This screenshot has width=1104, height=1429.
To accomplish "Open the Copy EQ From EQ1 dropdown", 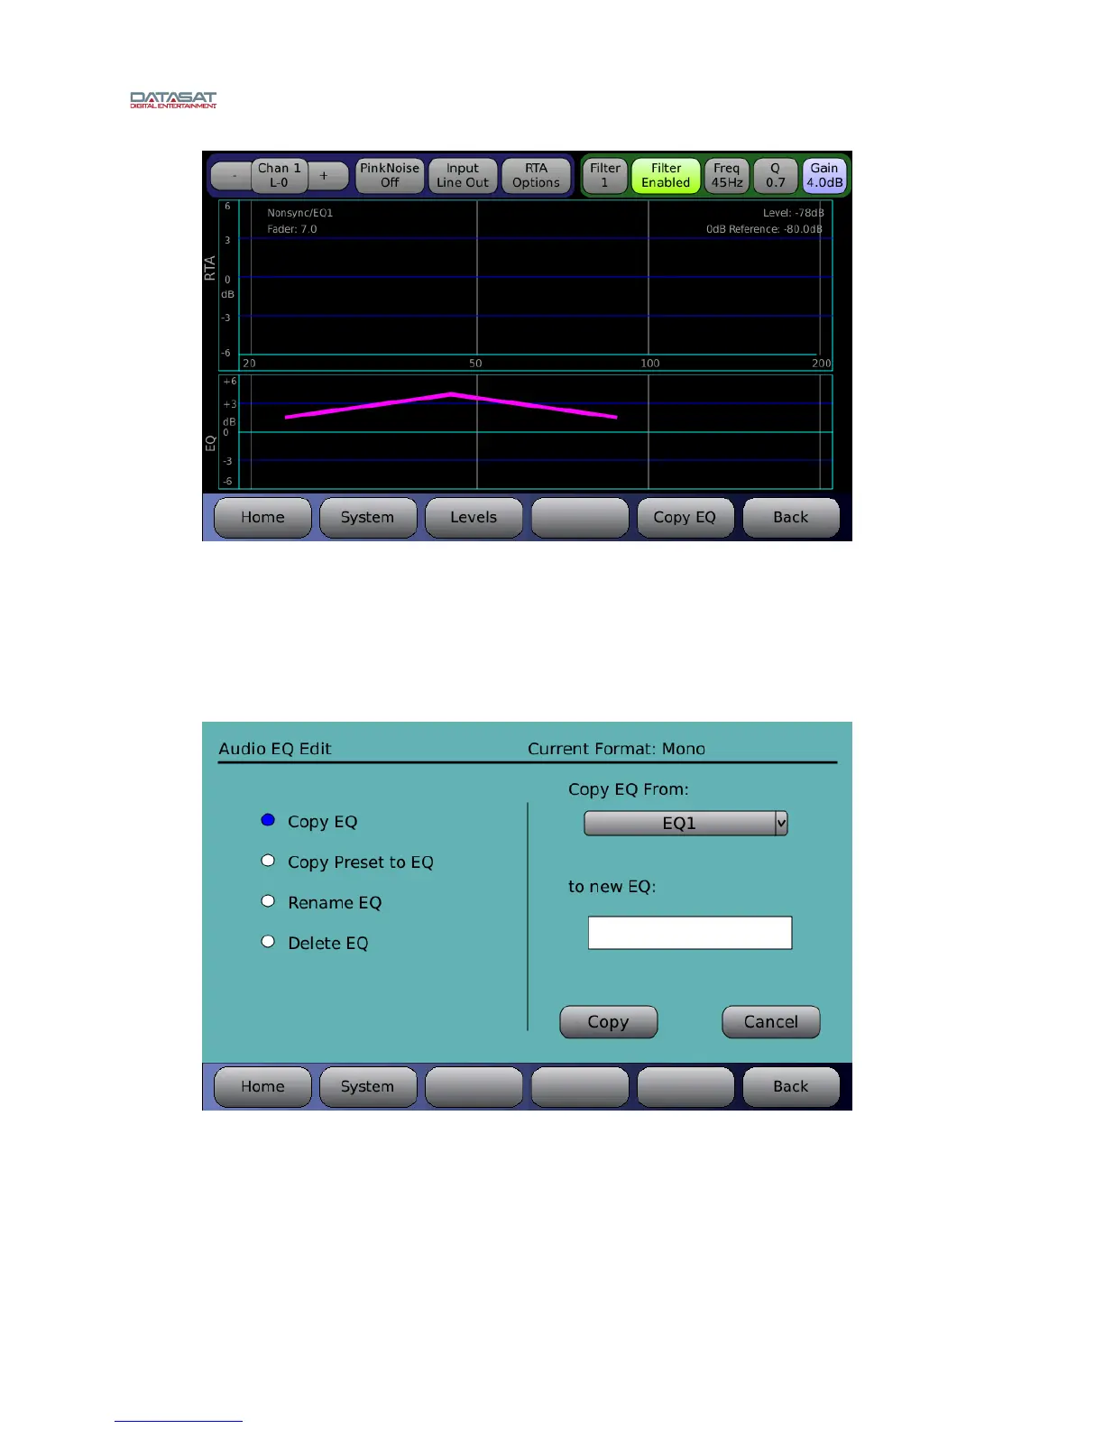I will pos(686,823).
